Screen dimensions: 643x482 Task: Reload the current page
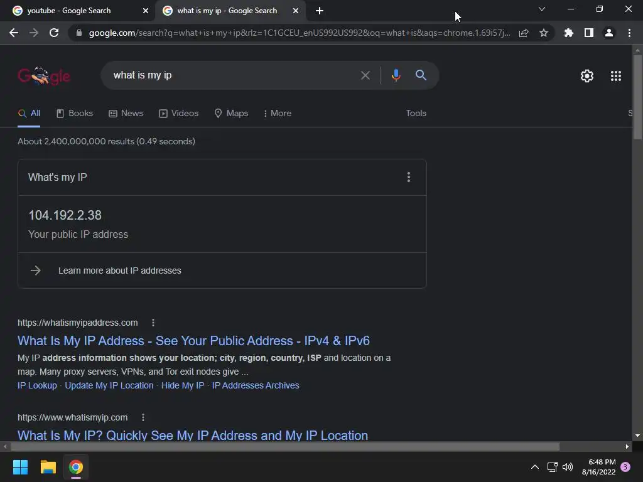54,33
